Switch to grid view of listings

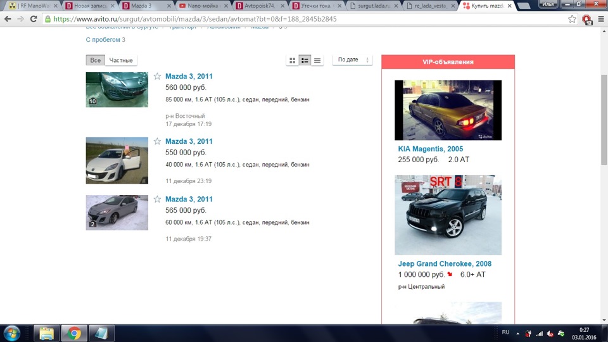coord(293,60)
